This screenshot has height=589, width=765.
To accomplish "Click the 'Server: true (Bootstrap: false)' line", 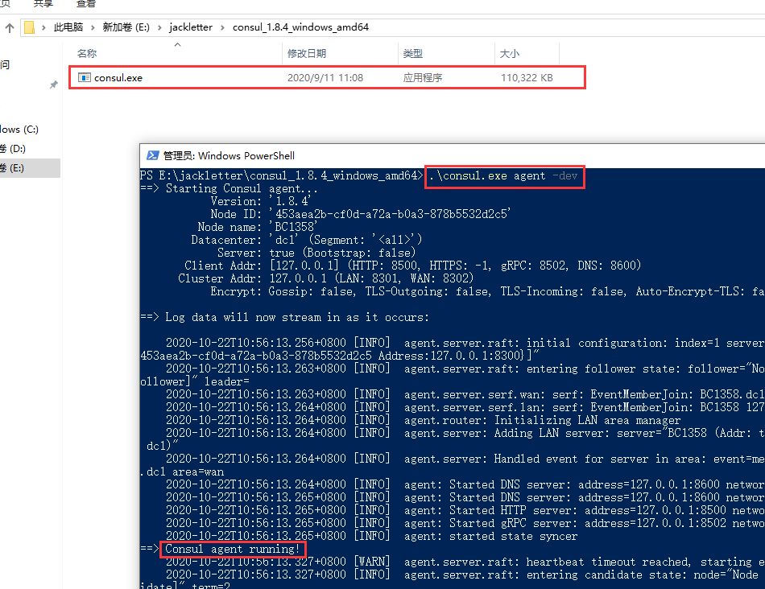I will coord(316,253).
